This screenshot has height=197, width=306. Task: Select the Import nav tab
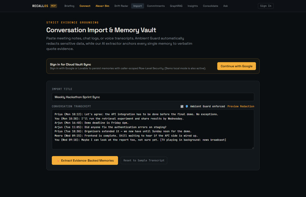(137, 6)
